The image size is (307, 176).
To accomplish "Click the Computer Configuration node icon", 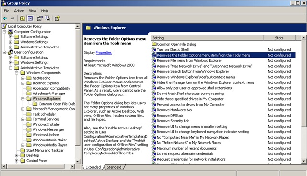I will click(10, 32).
